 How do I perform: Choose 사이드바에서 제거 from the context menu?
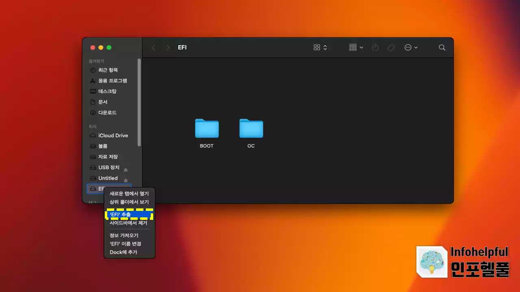click(130, 223)
